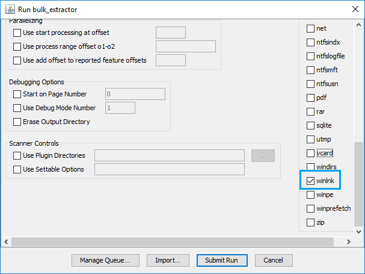The image size is (365, 274).
Task: Click the horizontal scrollbar thumb
Action: click(x=173, y=242)
